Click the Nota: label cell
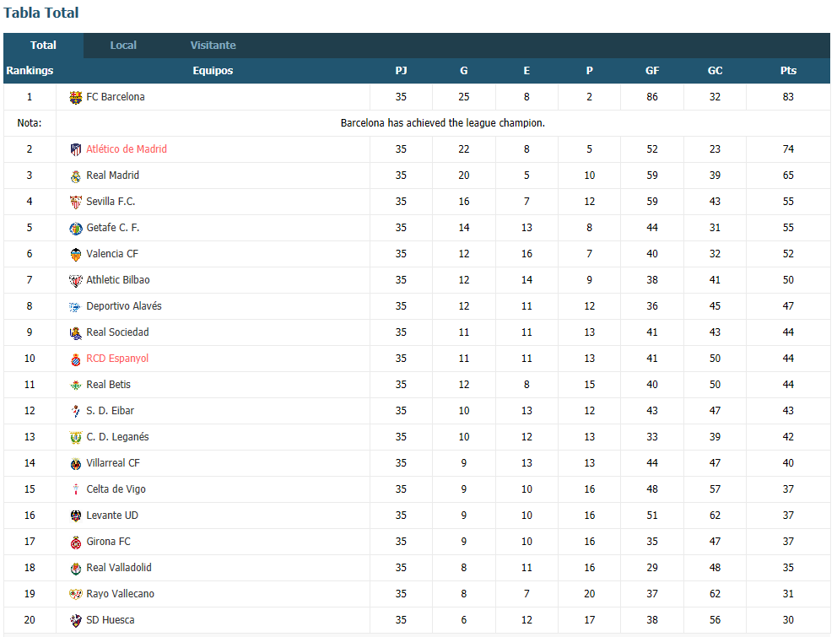 point(30,123)
